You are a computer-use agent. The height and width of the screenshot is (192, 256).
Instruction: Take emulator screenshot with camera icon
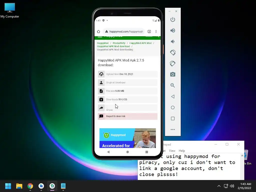pos(172,74)
